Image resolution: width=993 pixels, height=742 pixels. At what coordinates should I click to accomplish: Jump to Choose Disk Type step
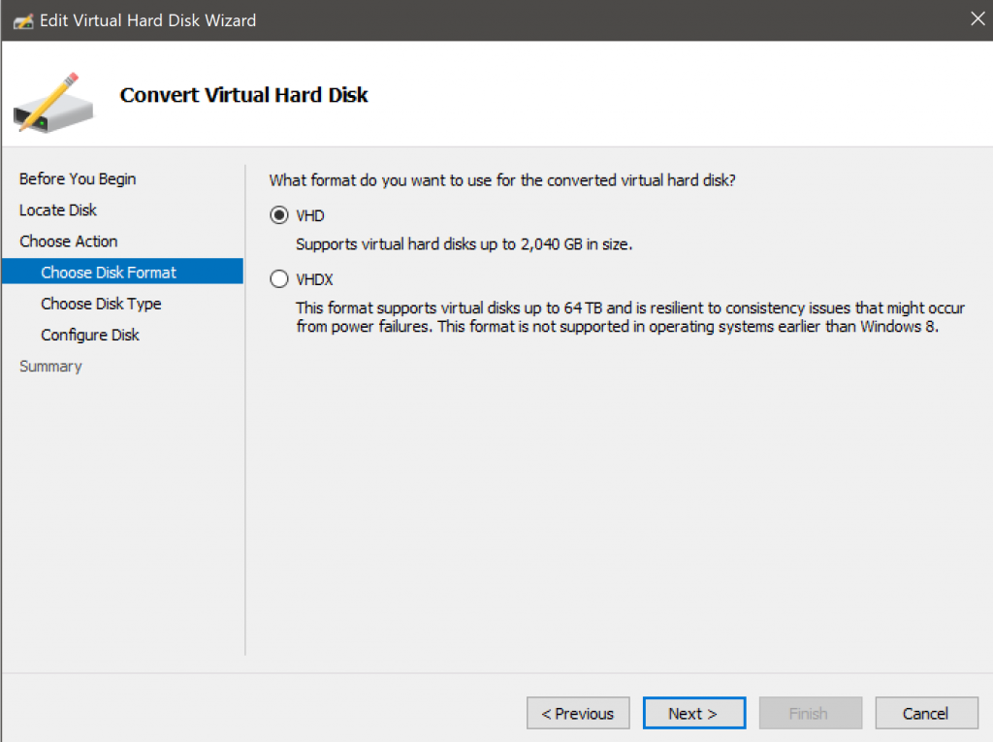tap(101, 304)
